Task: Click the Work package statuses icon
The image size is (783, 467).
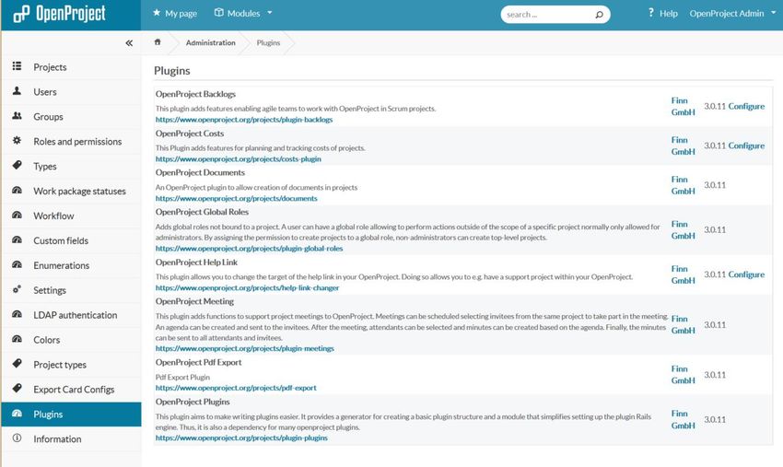Action: [x=17, y=191]
